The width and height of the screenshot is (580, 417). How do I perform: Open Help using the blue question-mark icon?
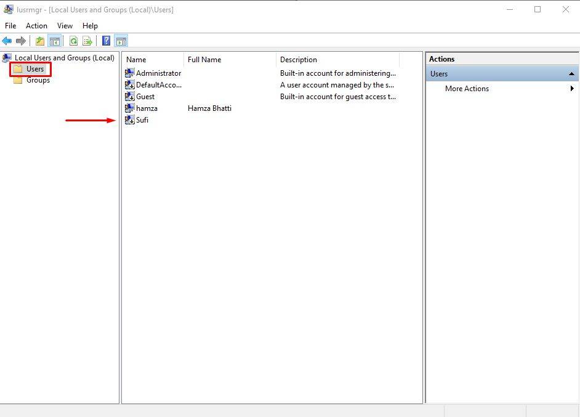click(106, 41)
